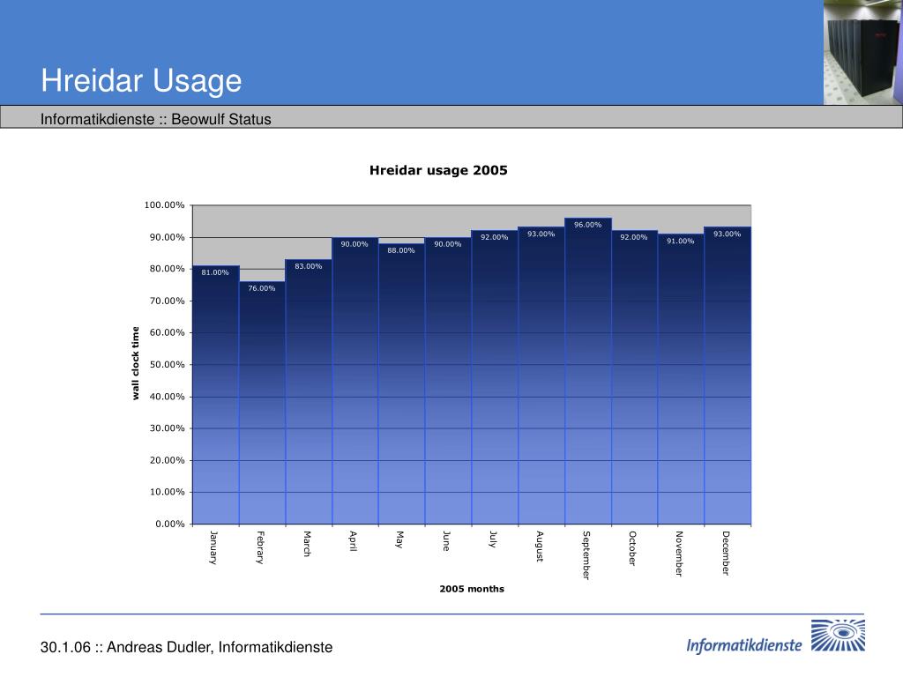Click the 'Informatikdienste' logo wordmark in the footer

tap(743, 645)
